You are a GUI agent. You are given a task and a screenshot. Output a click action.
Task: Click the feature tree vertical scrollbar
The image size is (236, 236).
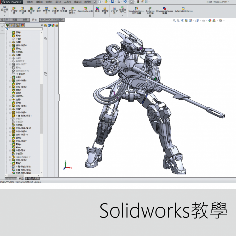pyautogui.click(x=41, y=109)
